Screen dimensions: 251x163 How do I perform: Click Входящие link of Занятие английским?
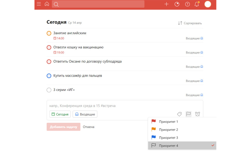(194, 38)
